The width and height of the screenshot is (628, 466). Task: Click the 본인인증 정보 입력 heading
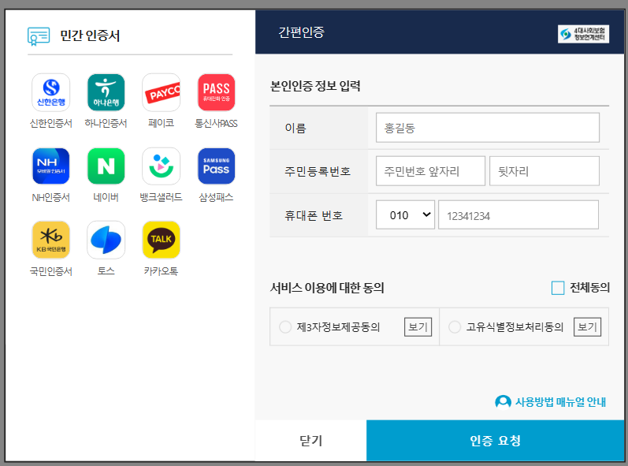coord(315,86)
